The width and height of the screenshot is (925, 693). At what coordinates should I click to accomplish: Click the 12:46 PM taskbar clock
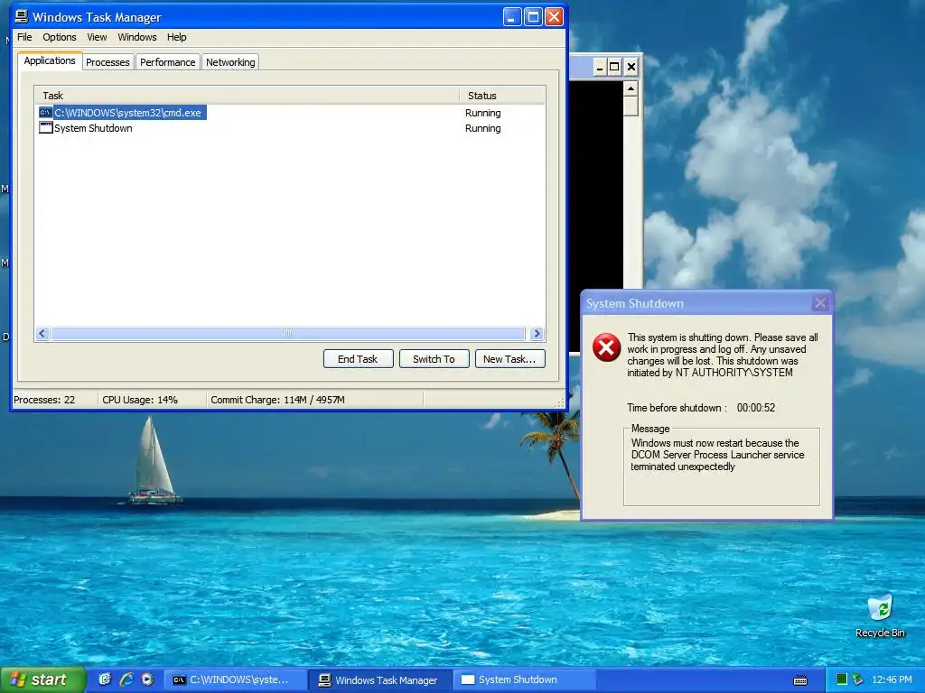tap(892, 679)
